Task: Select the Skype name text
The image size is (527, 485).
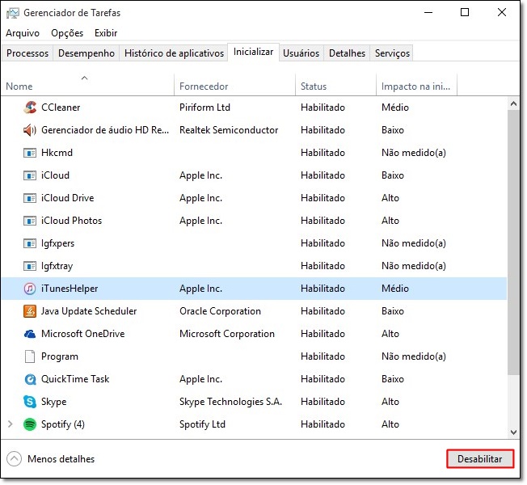Action: [x=54, y=402]
